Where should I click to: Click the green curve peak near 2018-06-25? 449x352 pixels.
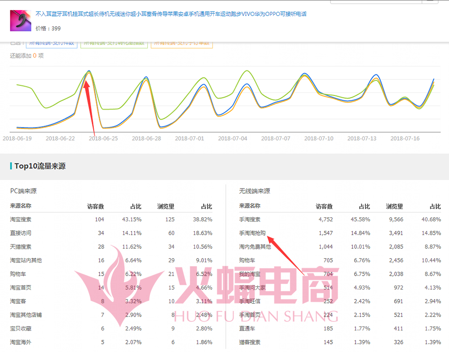(89, 72)
